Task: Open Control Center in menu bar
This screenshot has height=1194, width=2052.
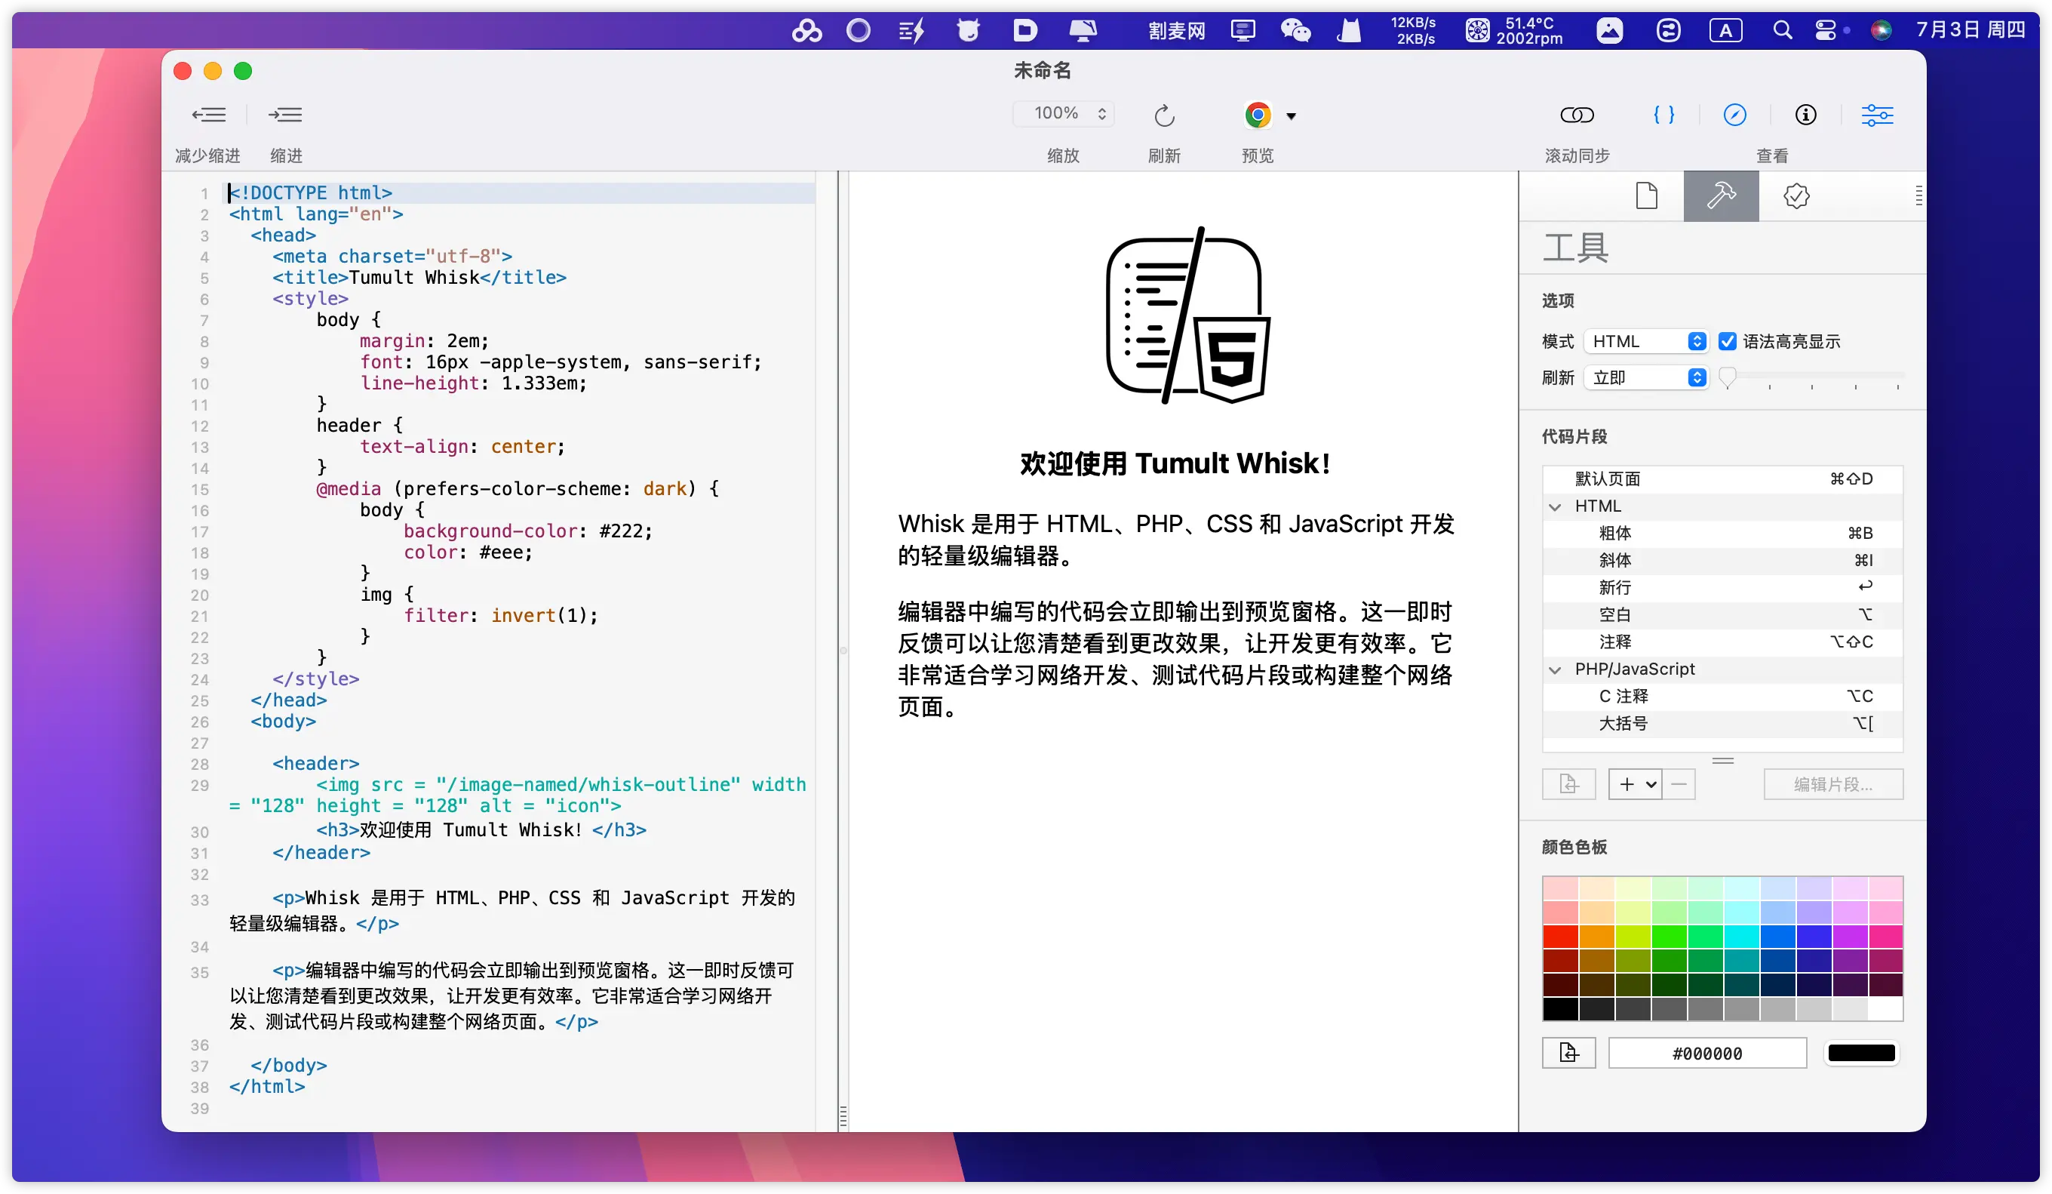Action: pos(1825,31)
